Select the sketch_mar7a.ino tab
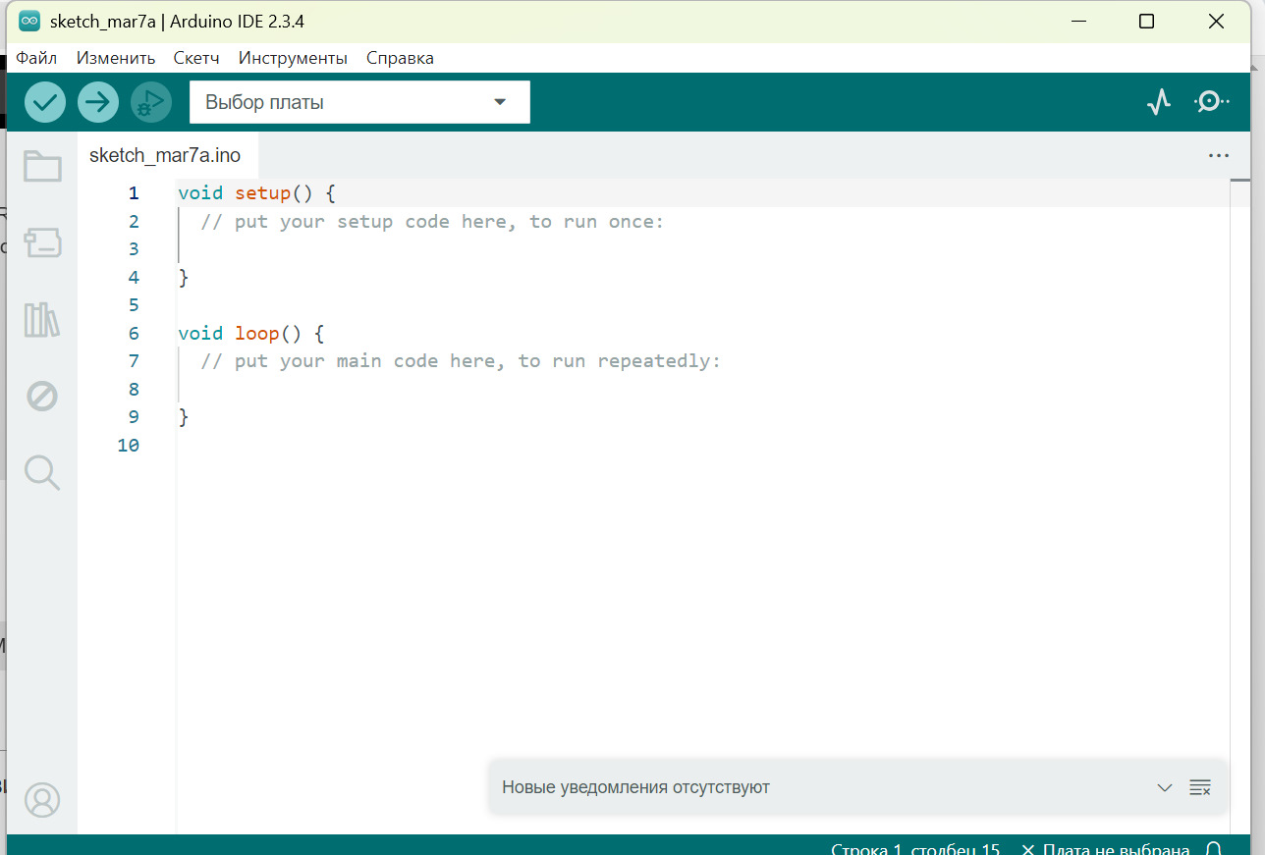Image resolution: width=1265 pixels, height=855 pixels. point(165,155)
